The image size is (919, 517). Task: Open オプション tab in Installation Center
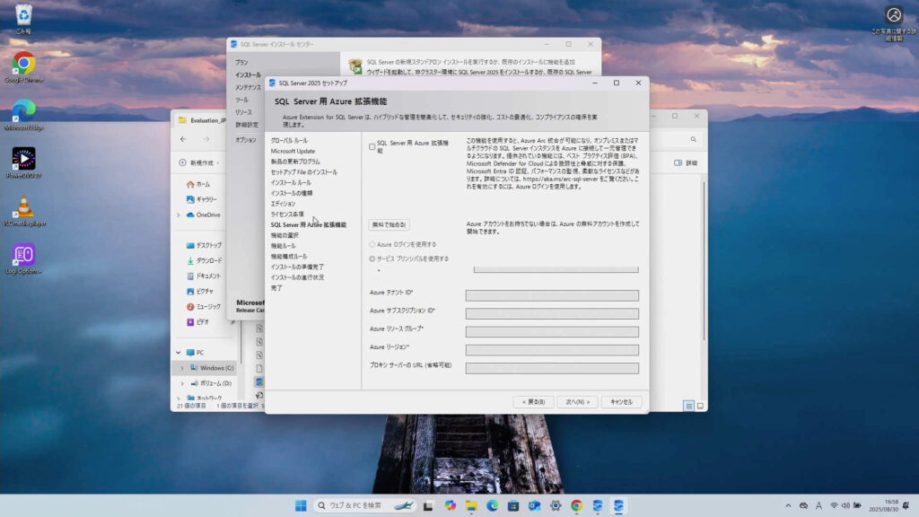tap(246, 140)
